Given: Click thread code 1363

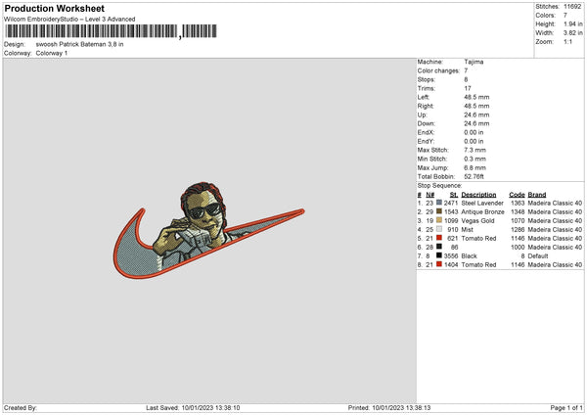Looking at the screenshot, I should [x=518, y=203].
